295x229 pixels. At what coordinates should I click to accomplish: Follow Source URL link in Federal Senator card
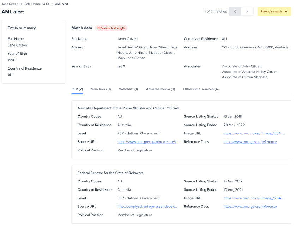tap(147, 206)
